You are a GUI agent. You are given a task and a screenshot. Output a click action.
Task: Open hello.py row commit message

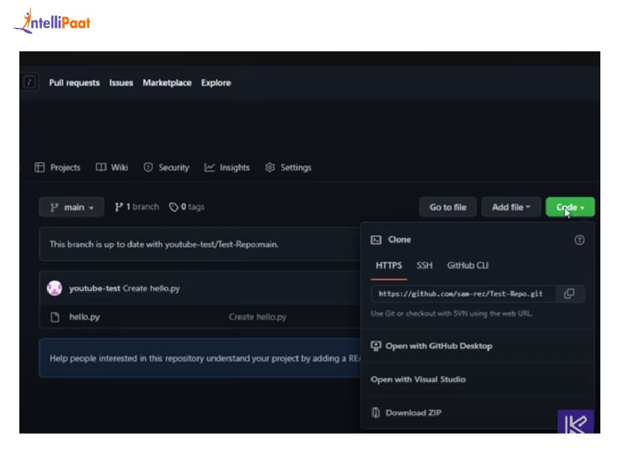click(x=258, y=317)
